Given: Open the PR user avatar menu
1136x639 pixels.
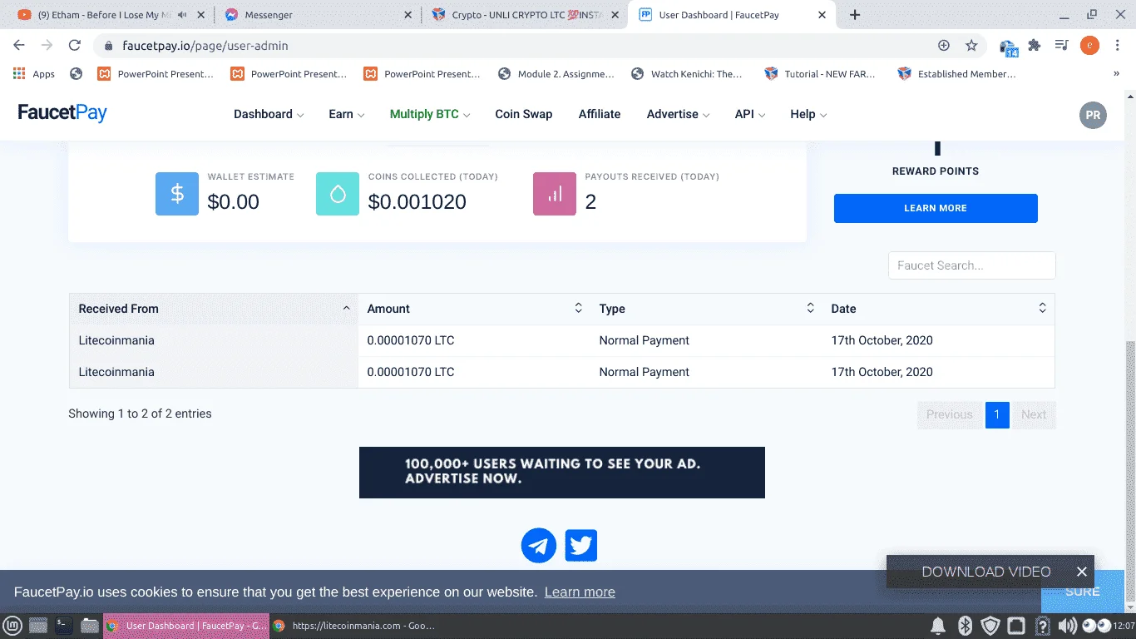Looking at the screenshot, I should [1093, 115].
